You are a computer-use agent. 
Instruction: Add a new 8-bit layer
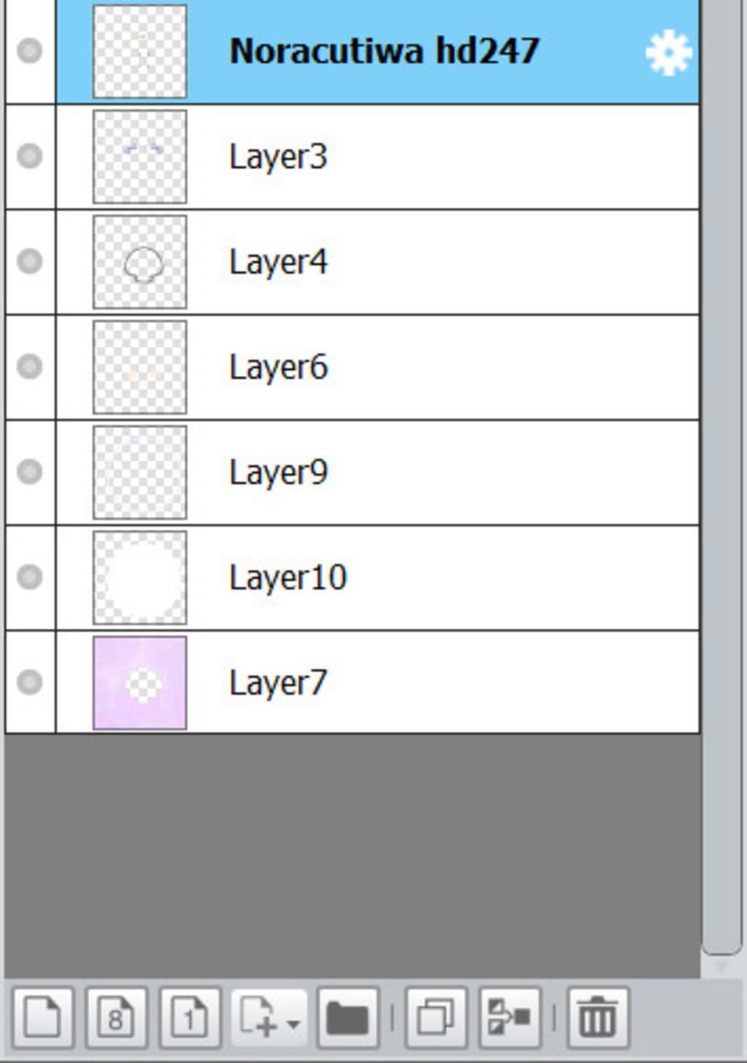click(x=116, y=1017)
